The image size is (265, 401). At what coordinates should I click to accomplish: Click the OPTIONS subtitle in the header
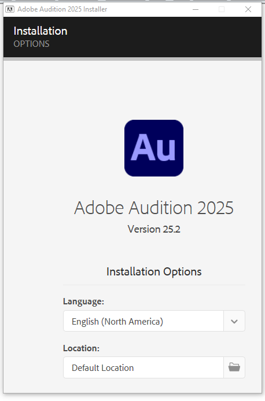point(31,44)
